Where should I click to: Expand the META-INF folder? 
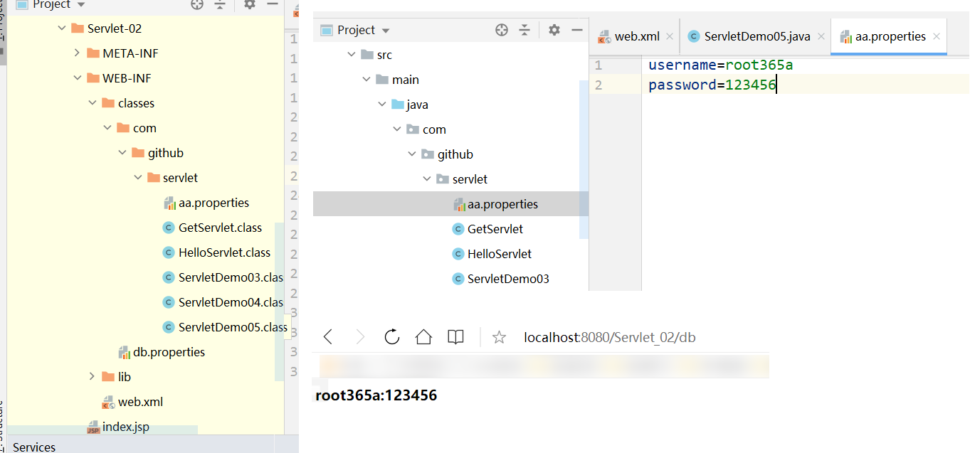pyautogui.click(x=78, y=53)
